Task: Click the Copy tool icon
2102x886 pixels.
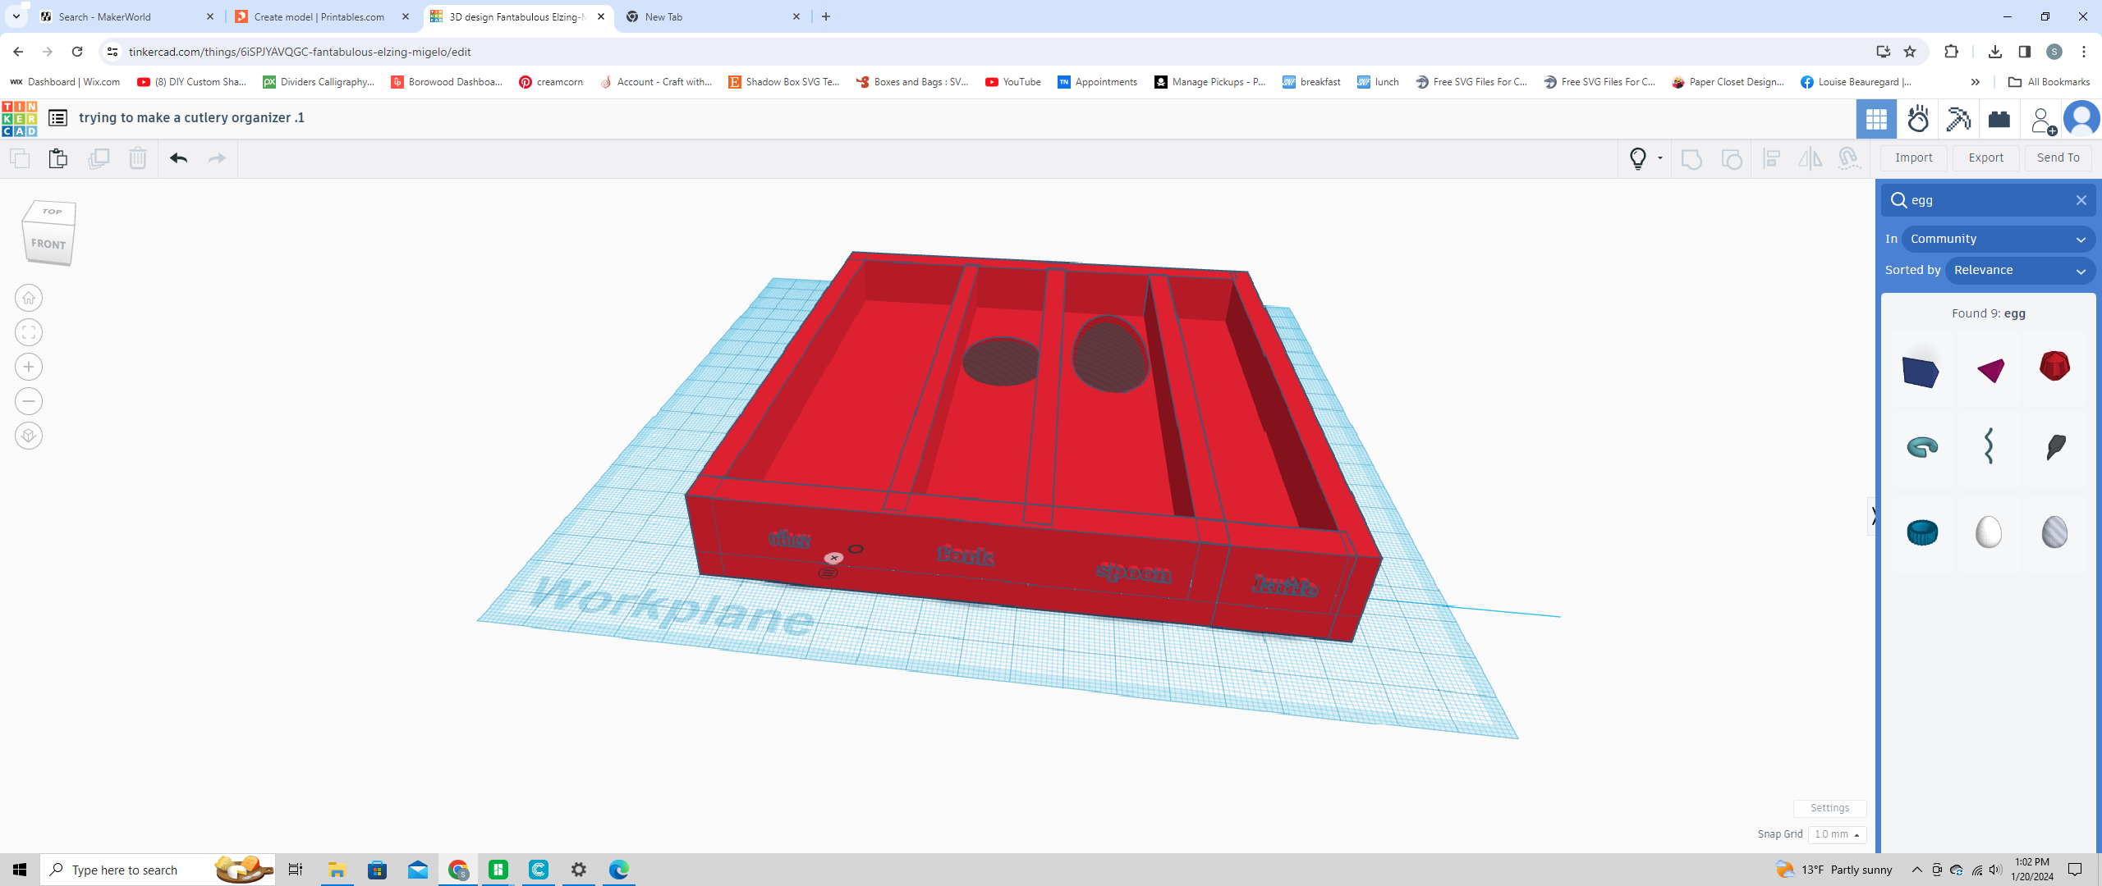Action: click(20, 158)
